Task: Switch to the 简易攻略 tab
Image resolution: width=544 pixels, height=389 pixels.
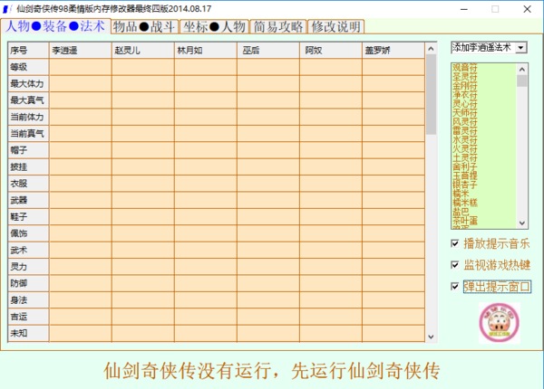Action: (278, 27)
